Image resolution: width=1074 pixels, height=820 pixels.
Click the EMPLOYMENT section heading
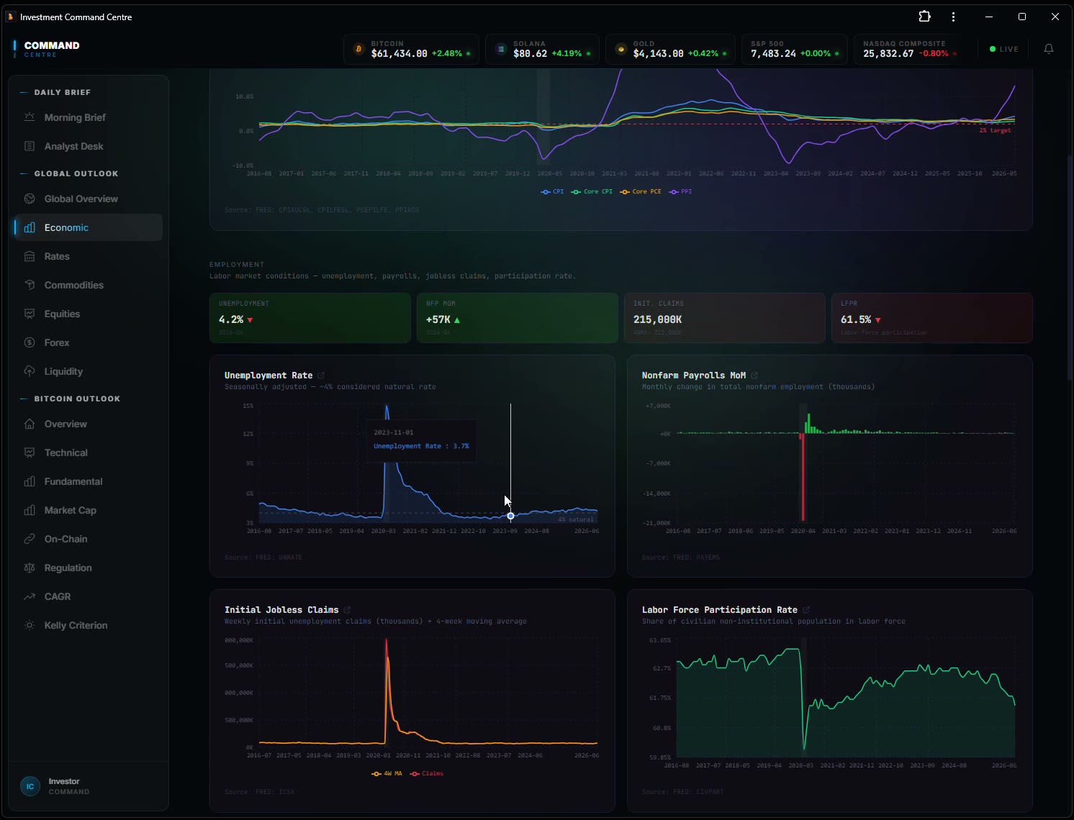point(237,265)
